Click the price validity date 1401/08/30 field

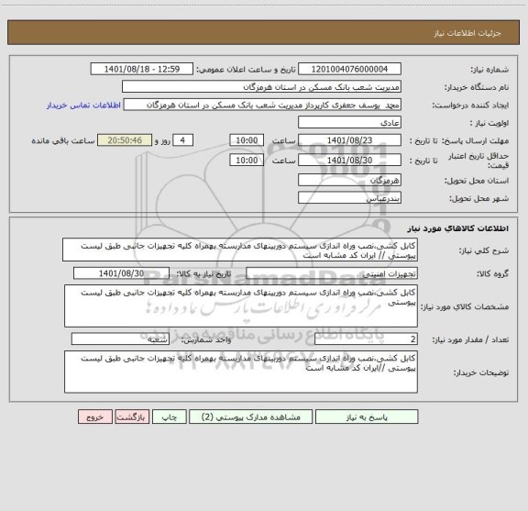[x=349, y=161]
